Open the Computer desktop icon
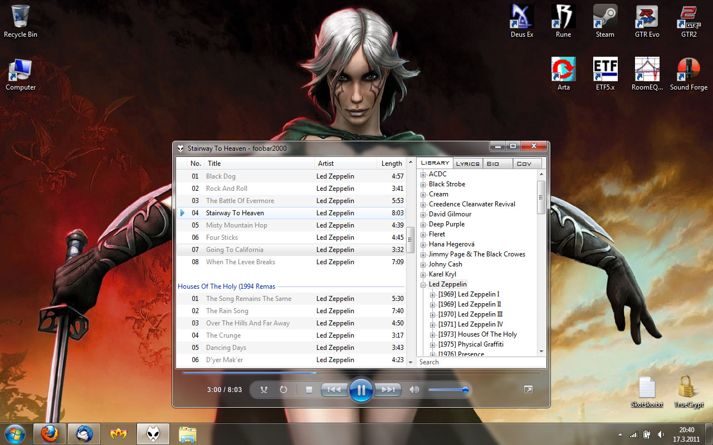 click(20, 75)
